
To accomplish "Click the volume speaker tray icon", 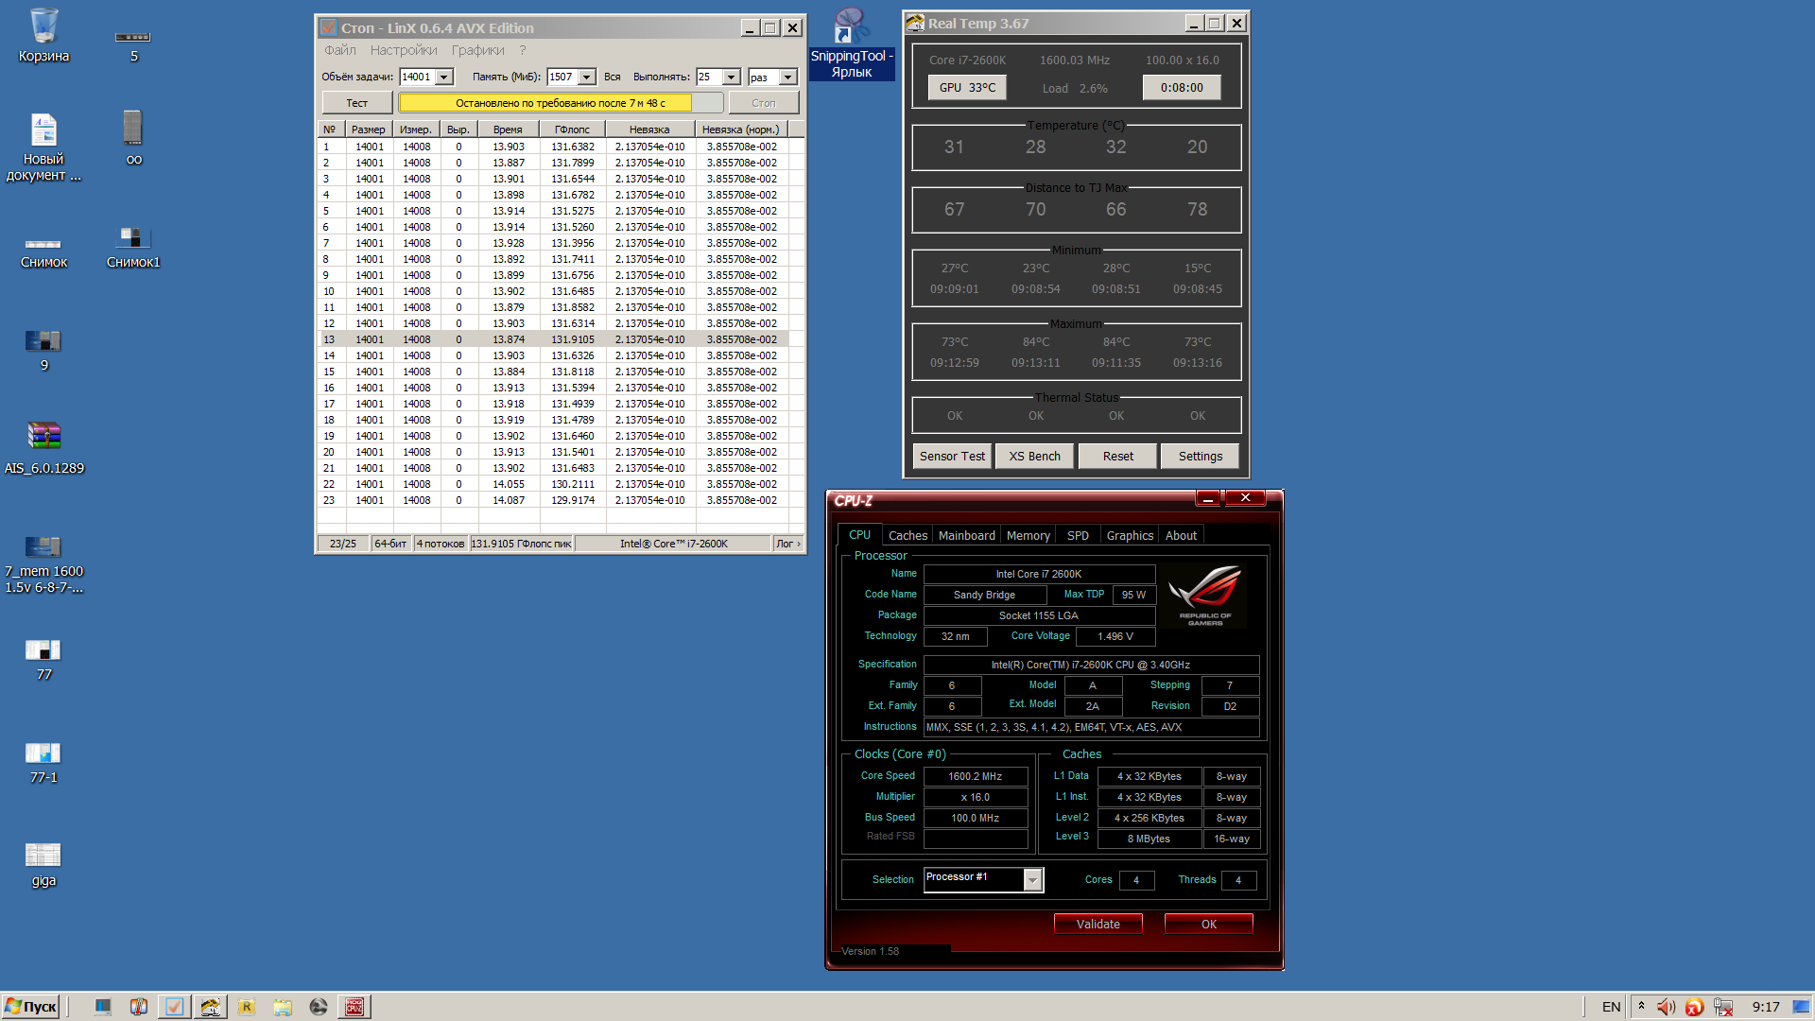I will point(1666,1007).
